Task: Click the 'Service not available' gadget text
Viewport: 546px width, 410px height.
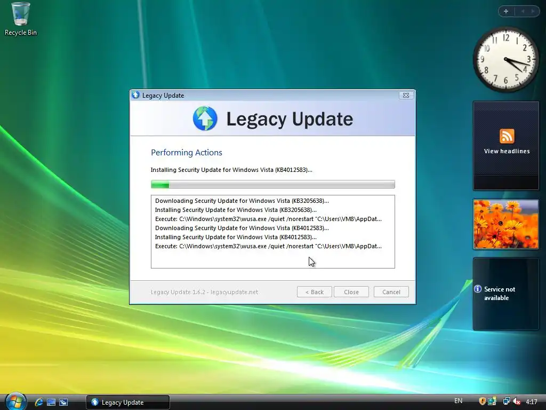Action: 499,294
